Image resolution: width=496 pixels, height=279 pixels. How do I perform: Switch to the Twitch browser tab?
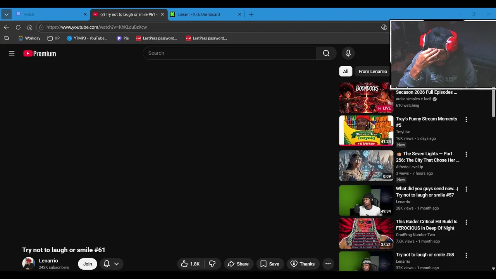pos(50,14)
